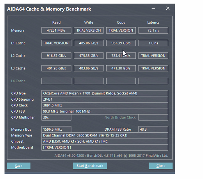Click L1 Cache Read TRIAL VERSION field

click(56, 43)
